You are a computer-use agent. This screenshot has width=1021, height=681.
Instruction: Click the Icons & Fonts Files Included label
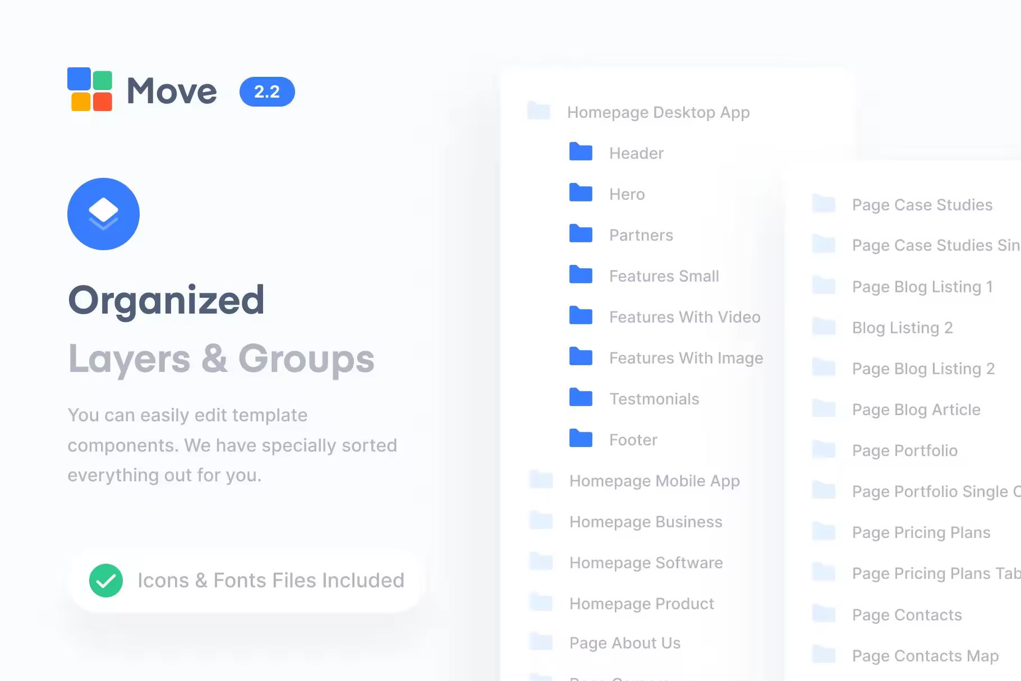270,581
